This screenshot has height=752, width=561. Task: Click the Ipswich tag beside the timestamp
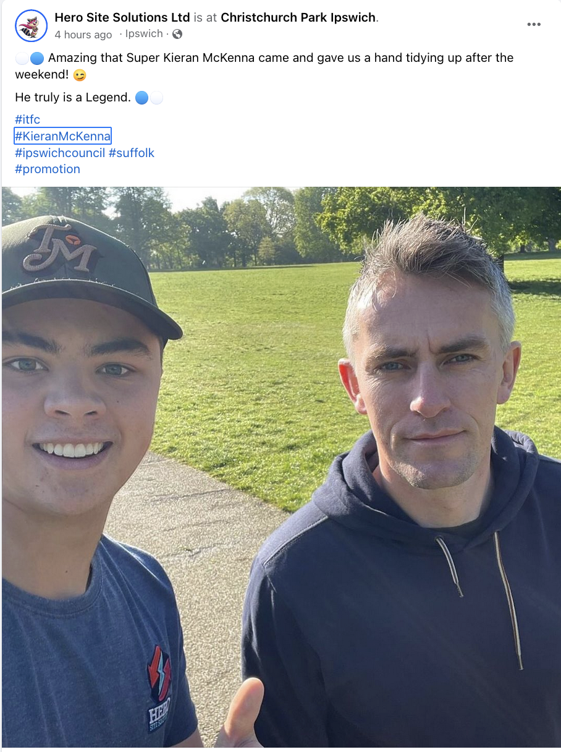click(x=144, y=33)
